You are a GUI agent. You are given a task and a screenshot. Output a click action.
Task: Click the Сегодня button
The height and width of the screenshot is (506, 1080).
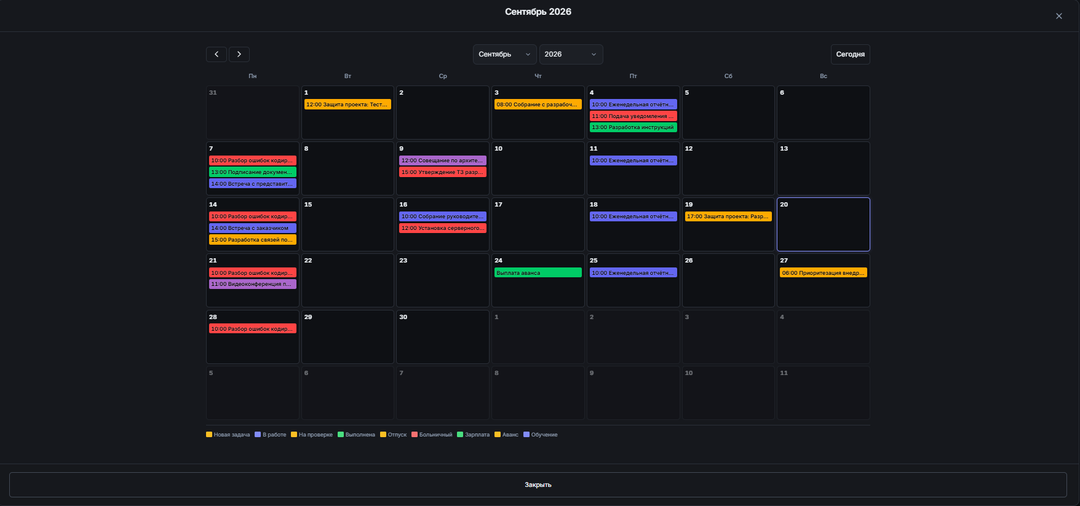[x=850, y=54]
